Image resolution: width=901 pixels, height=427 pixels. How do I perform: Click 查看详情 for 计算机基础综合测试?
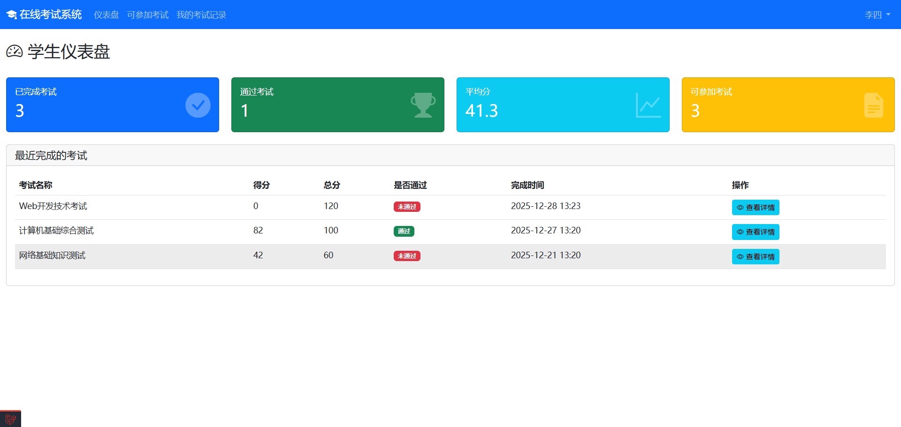coord(755,232)
